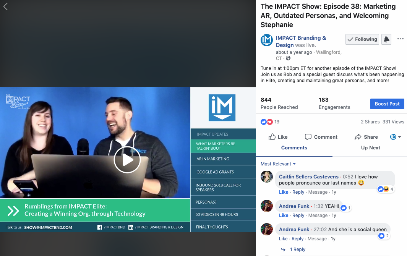Open IMPACT Branding & Design page link
Screen dimensions: 407x256
point(301,41)
